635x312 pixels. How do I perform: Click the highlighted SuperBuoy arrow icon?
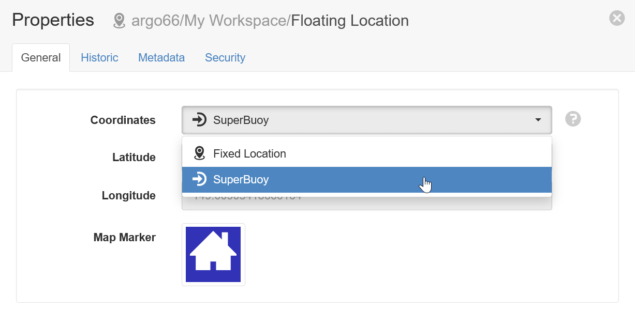199,179
